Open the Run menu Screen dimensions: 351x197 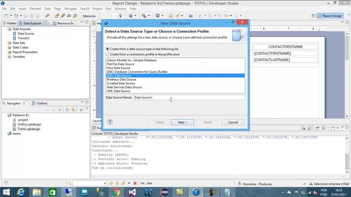click(x=109, y=9)
